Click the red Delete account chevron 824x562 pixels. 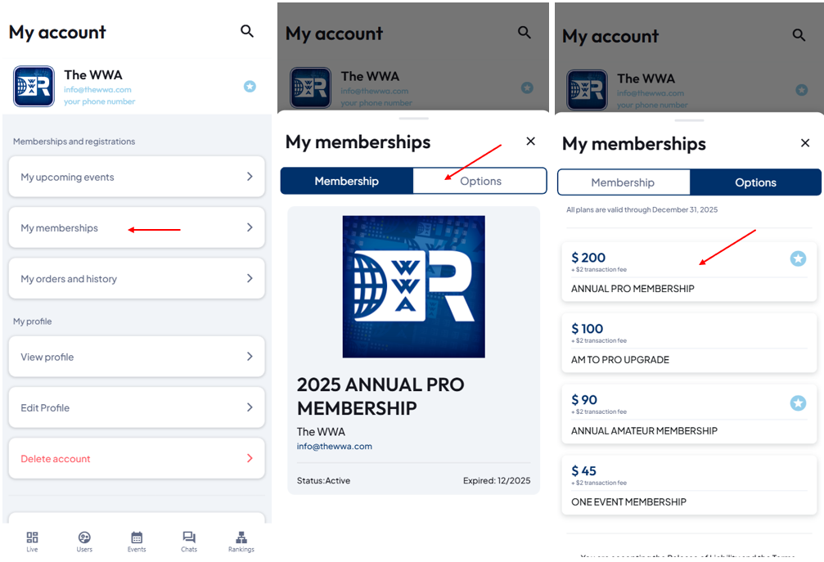coord(250,458)
